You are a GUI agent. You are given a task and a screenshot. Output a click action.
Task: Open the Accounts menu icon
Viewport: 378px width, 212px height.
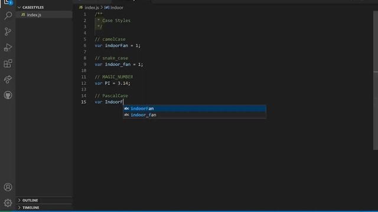pos(8,187)
